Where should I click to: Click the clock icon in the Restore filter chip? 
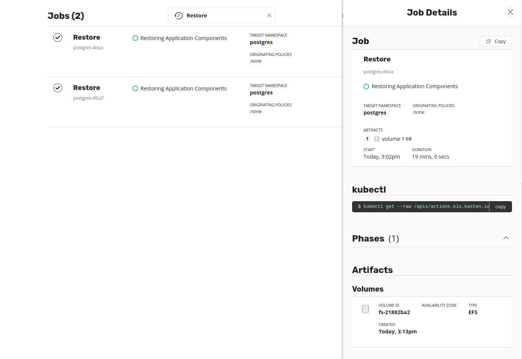(x=178, y=16)
